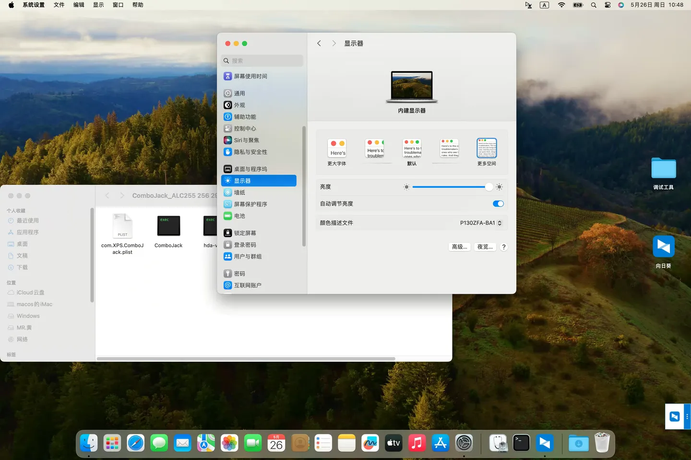Open 屏幕保护程序 settings
This screenshot has height=460, width=691.
click(250, 204)
